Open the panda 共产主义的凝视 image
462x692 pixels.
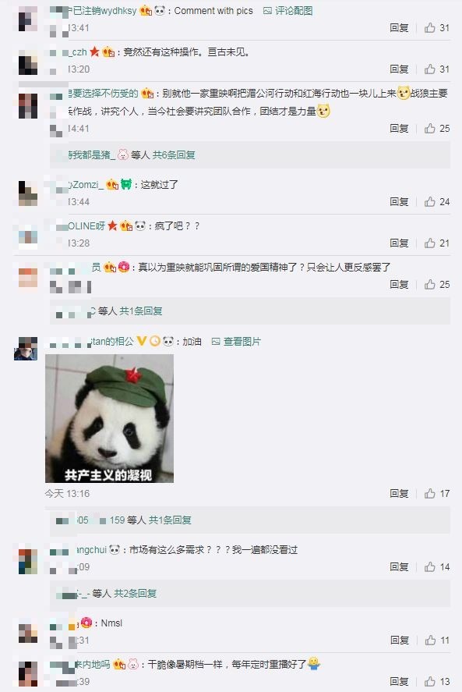tap(109, 418)
